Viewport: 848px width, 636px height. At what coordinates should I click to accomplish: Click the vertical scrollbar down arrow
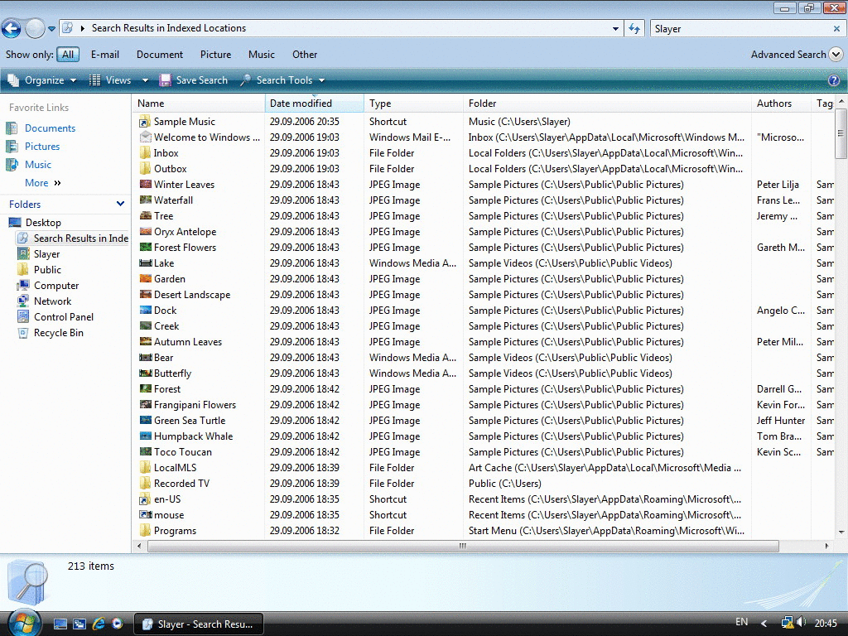(x=841, y=532)
